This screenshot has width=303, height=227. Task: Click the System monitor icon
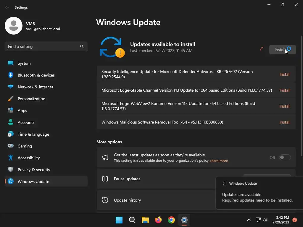pos(11,63)
